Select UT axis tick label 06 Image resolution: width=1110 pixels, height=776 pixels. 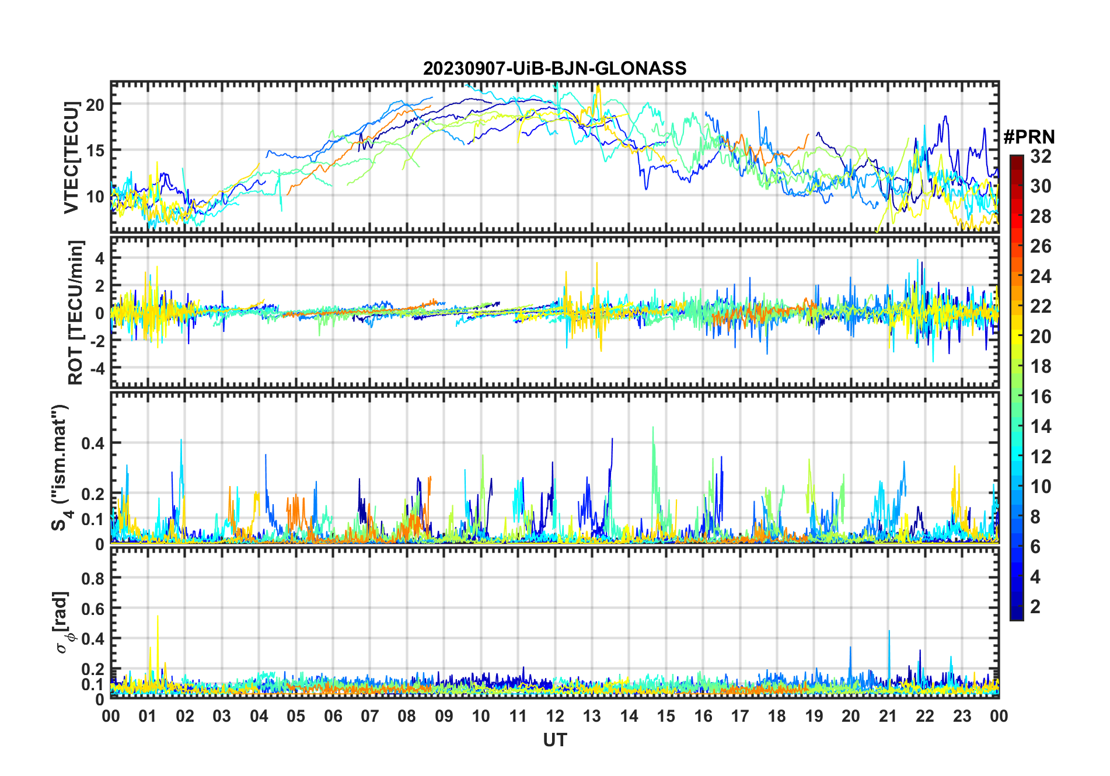333,716
